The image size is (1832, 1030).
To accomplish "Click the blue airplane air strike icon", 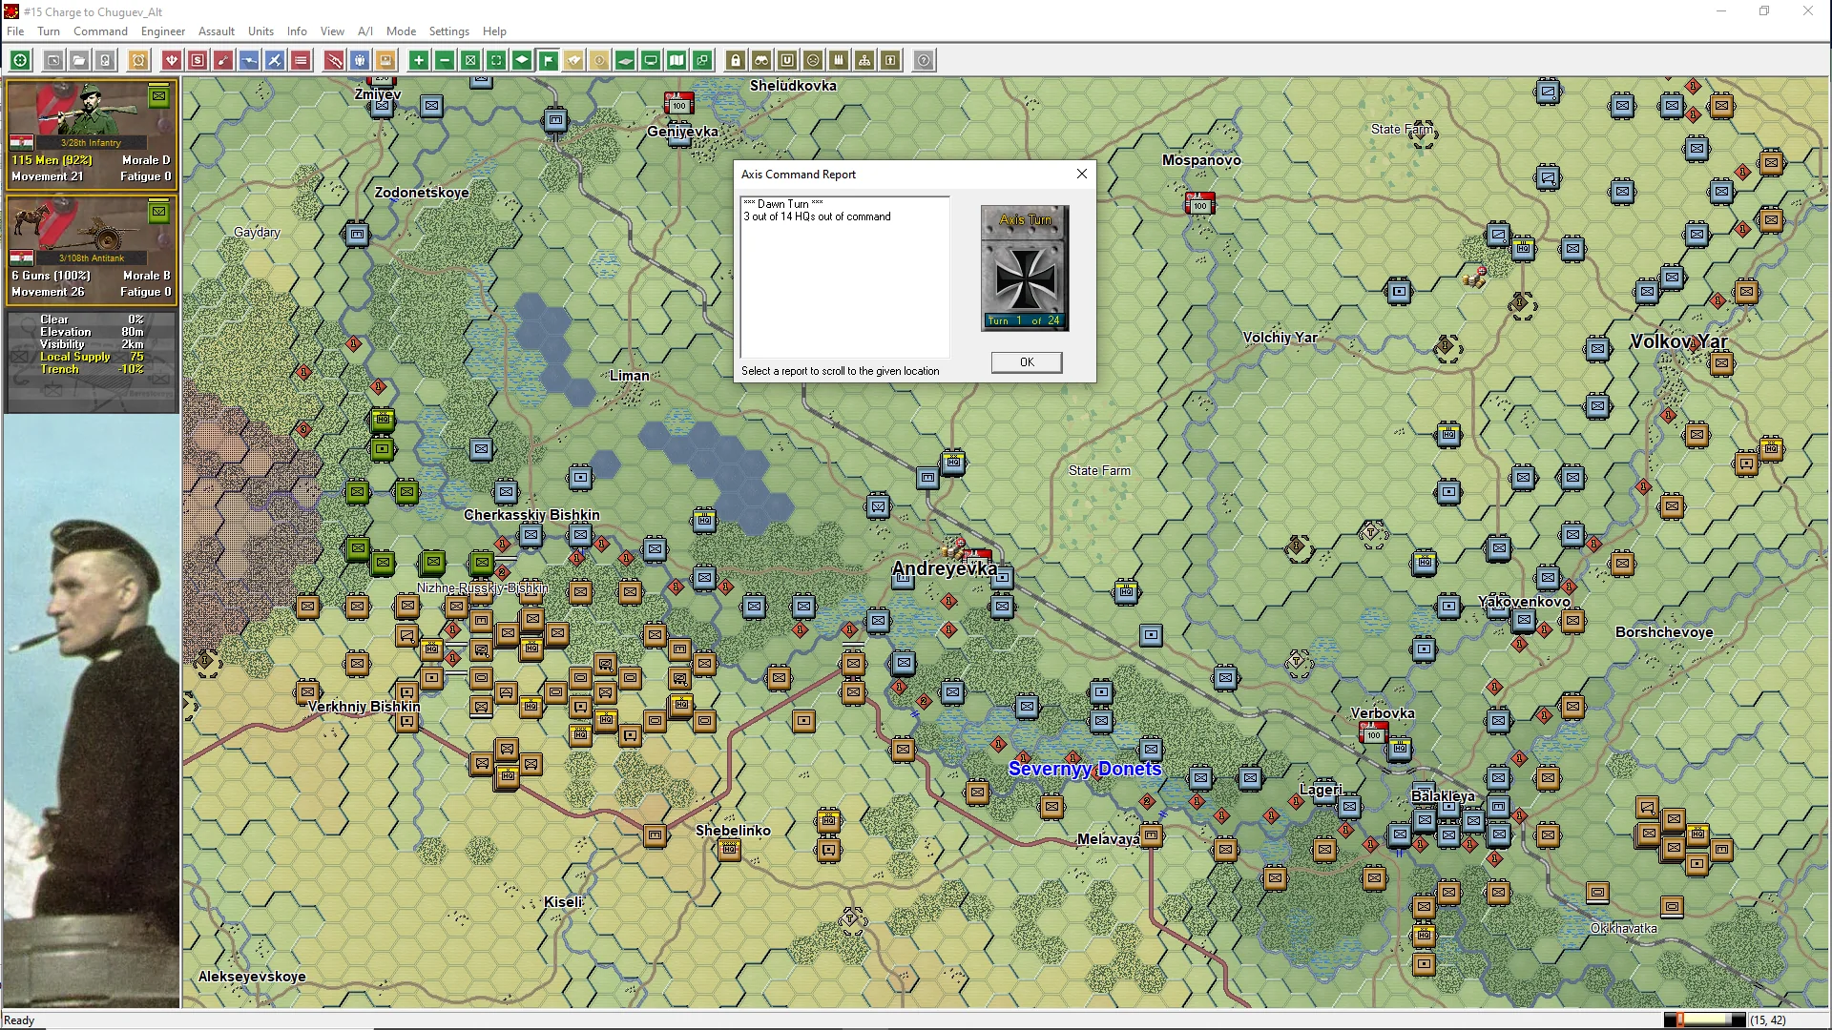I will tap(275, 61).
